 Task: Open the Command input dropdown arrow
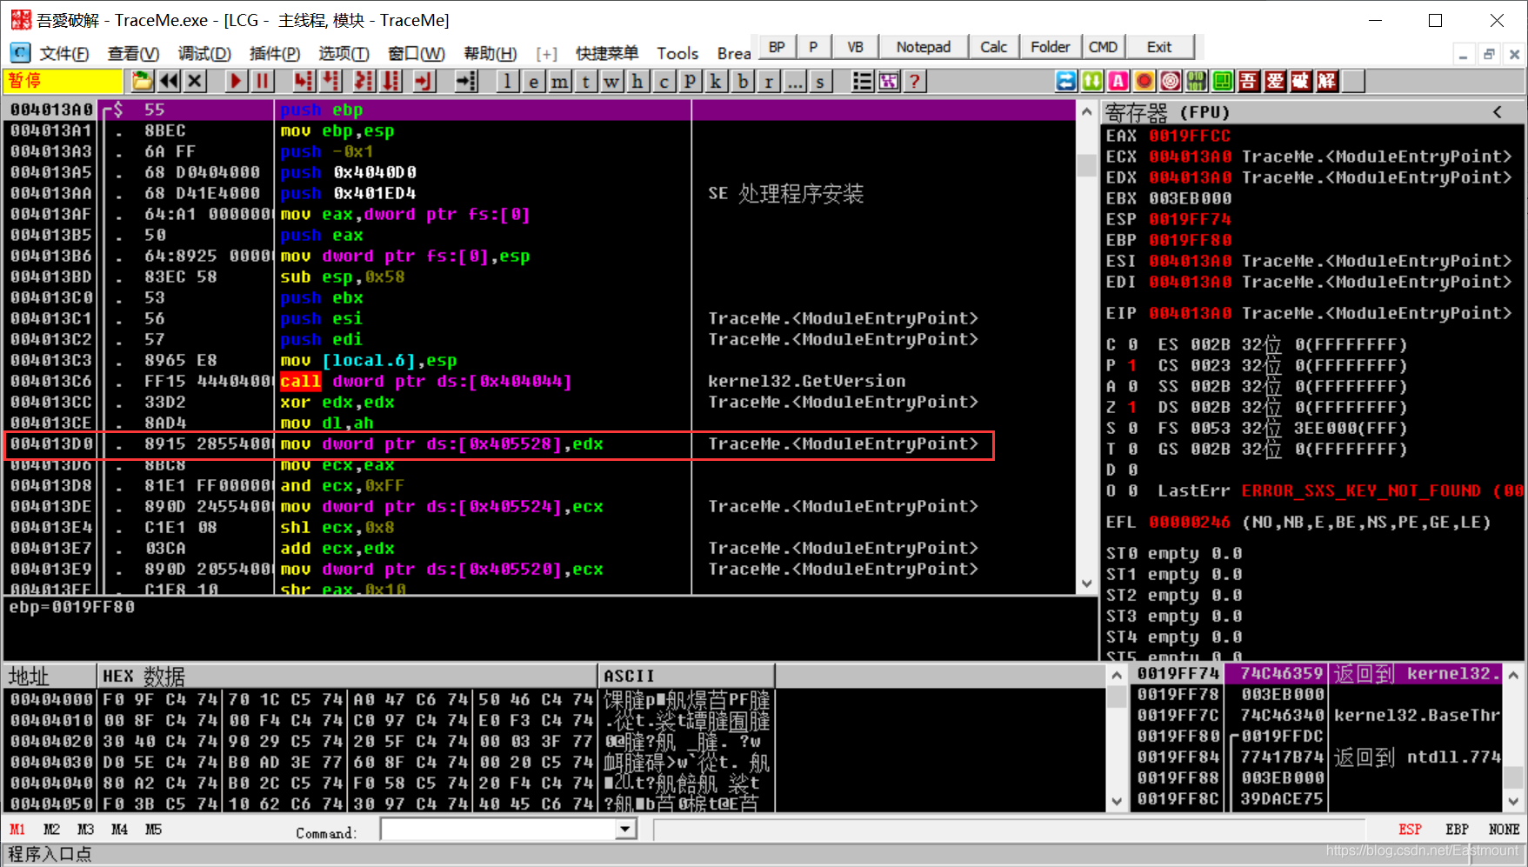(x=625, y=830)
